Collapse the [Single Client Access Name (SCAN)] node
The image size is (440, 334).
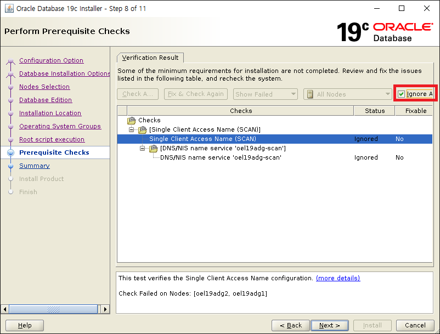click(x=131, y=129)
